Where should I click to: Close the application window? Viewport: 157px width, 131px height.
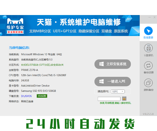click(154, 17)
